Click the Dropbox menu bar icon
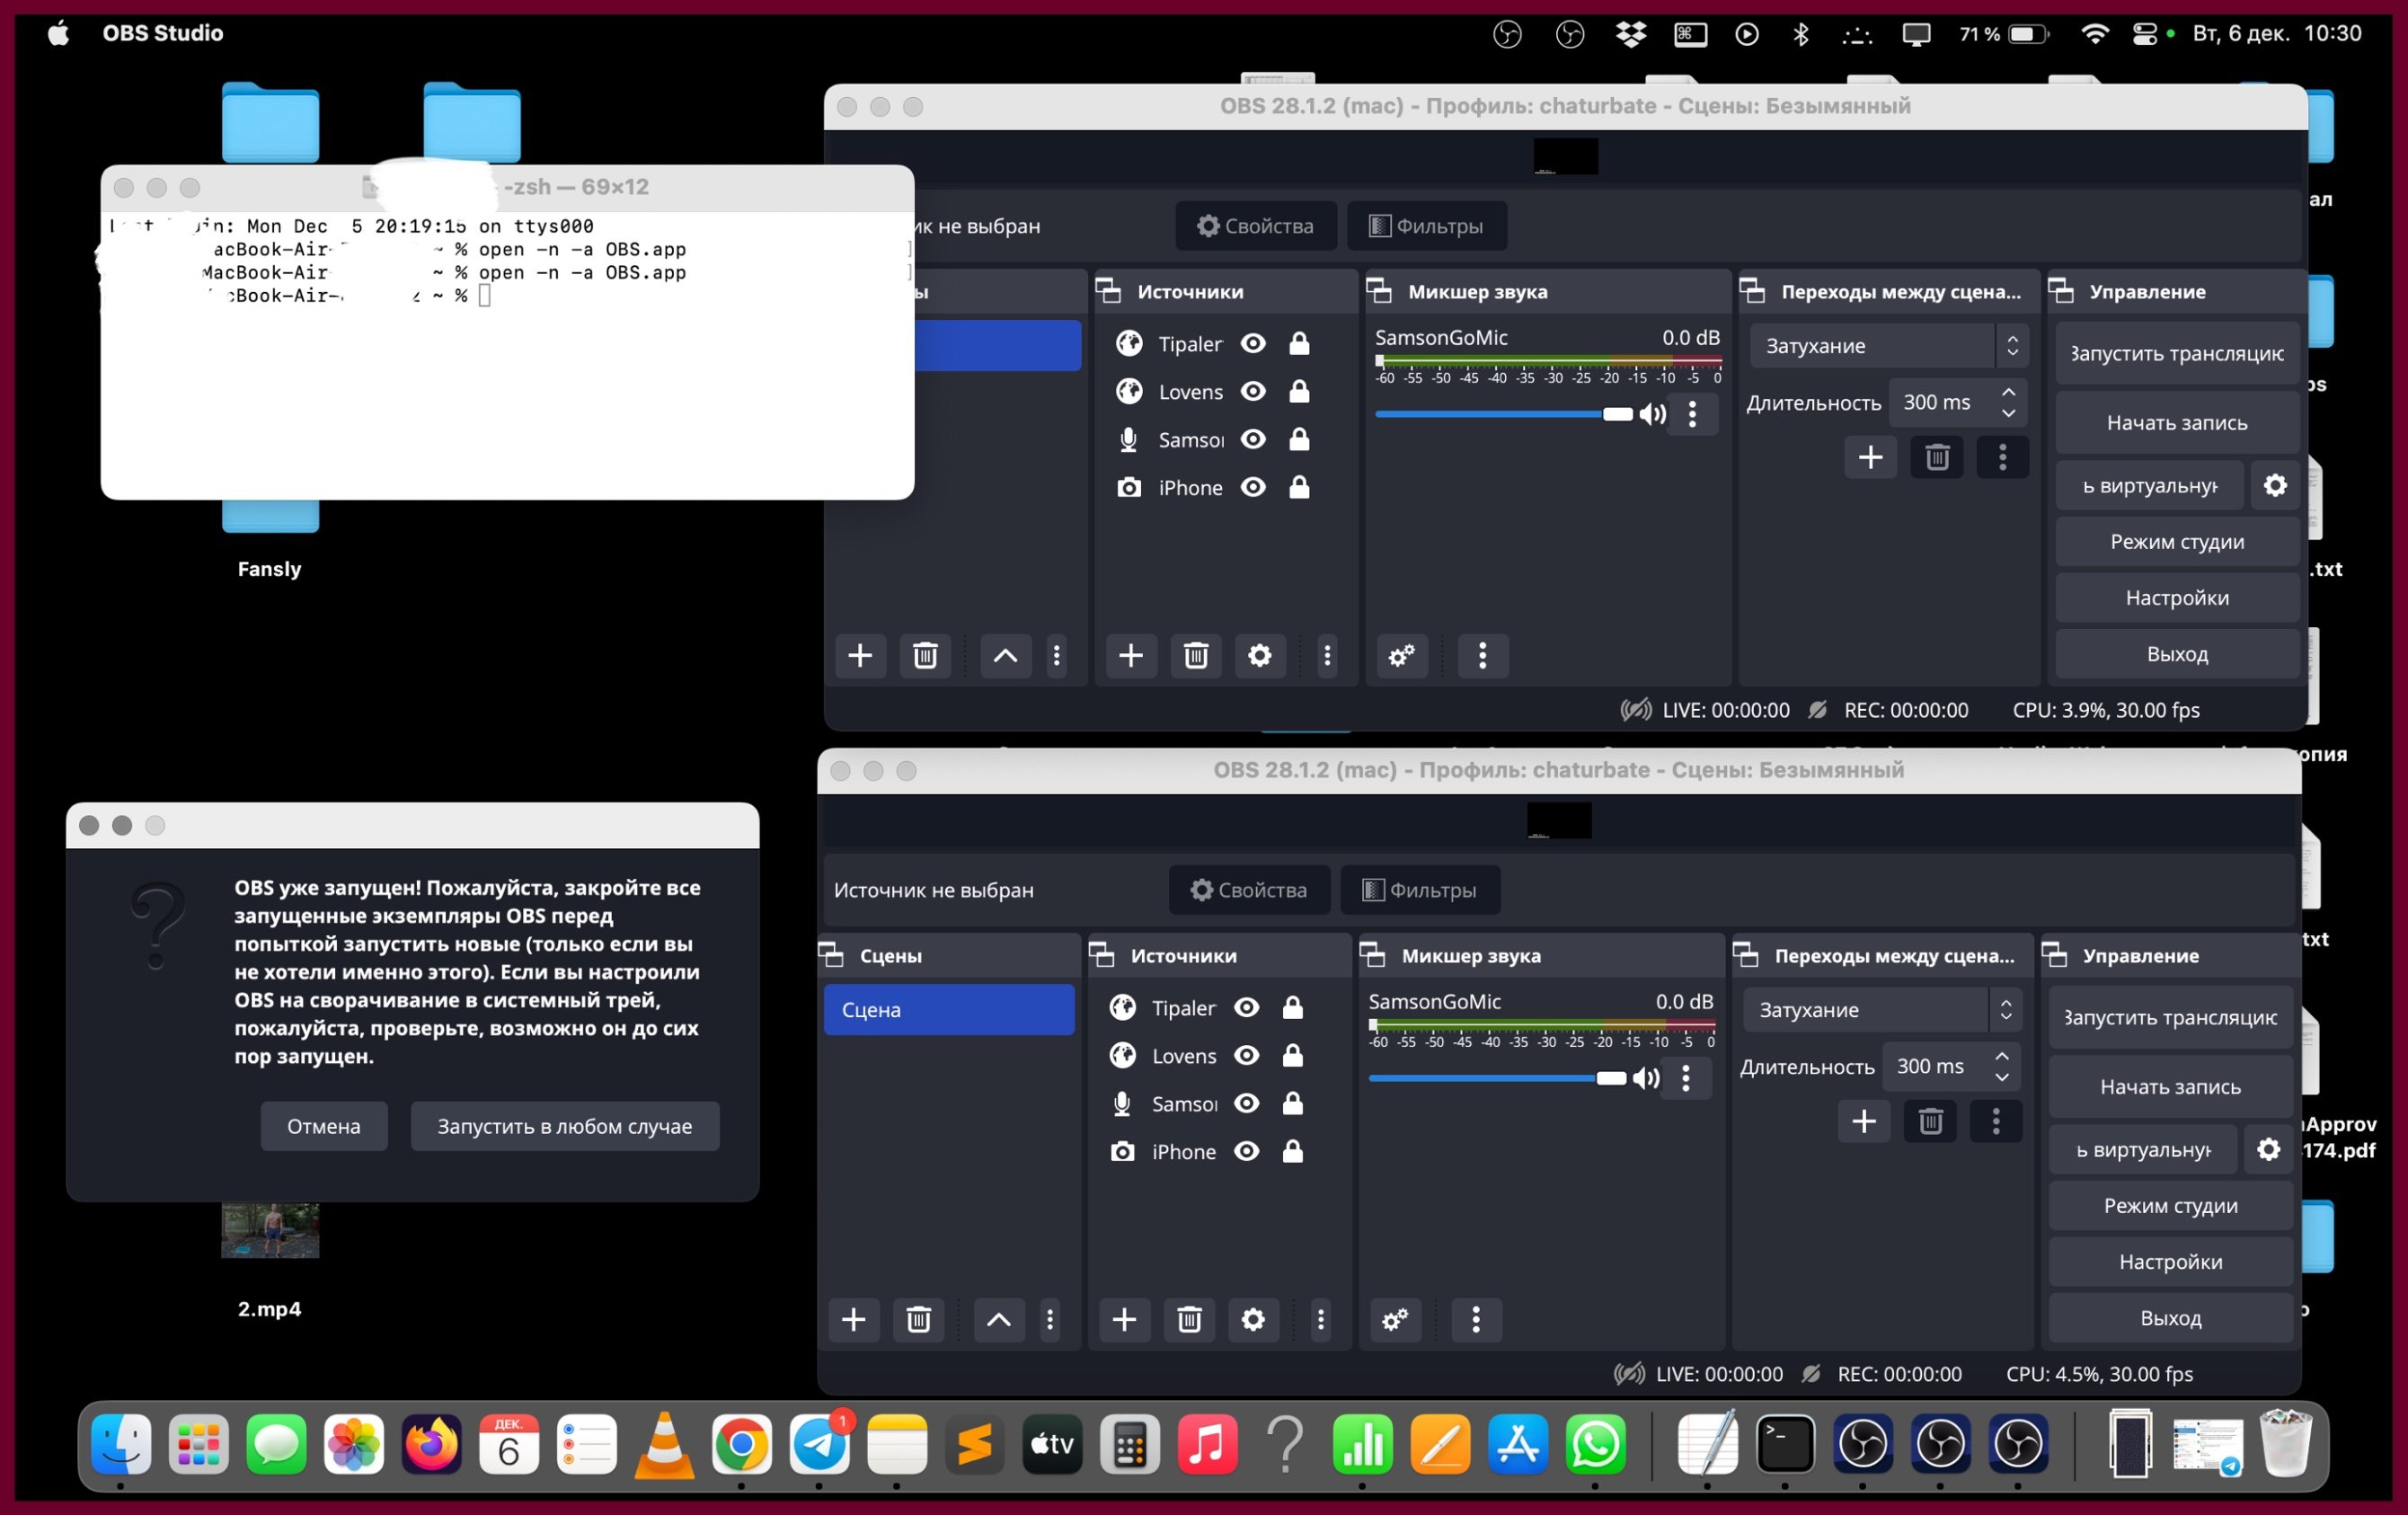Viewport: 2408px width, 1515px height. (x=1631, y=34)
